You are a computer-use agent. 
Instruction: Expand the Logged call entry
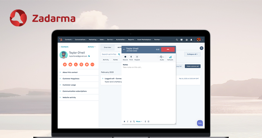coord(103,79)
